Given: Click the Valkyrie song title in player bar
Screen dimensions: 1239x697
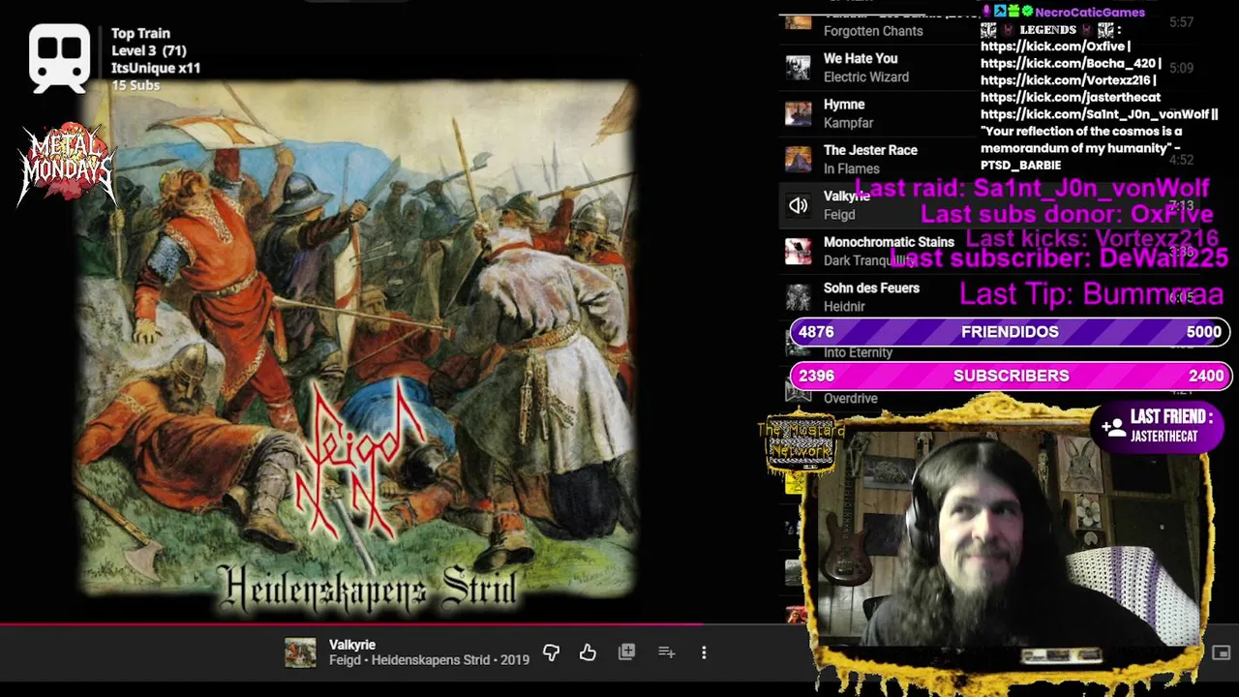Looking at the screenshot, I should pos(352,645).
